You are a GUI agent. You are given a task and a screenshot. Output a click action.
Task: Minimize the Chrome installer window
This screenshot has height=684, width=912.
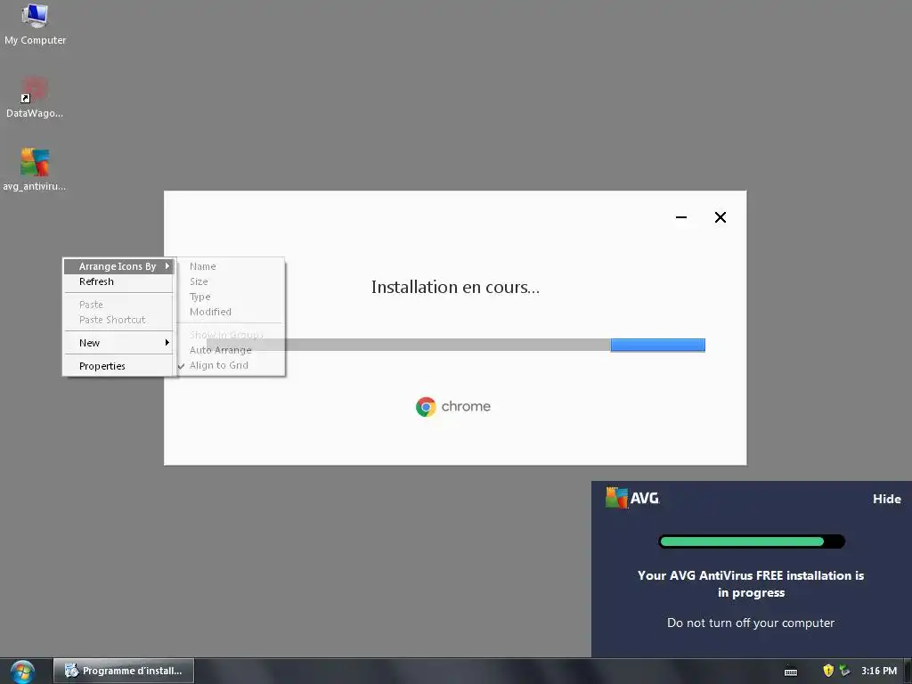pos(681,217)
